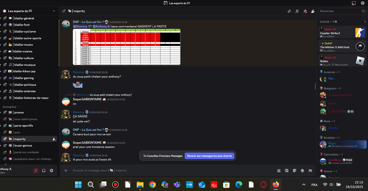Open Counter-Strike 2 activity card

(x=342, y=32)
